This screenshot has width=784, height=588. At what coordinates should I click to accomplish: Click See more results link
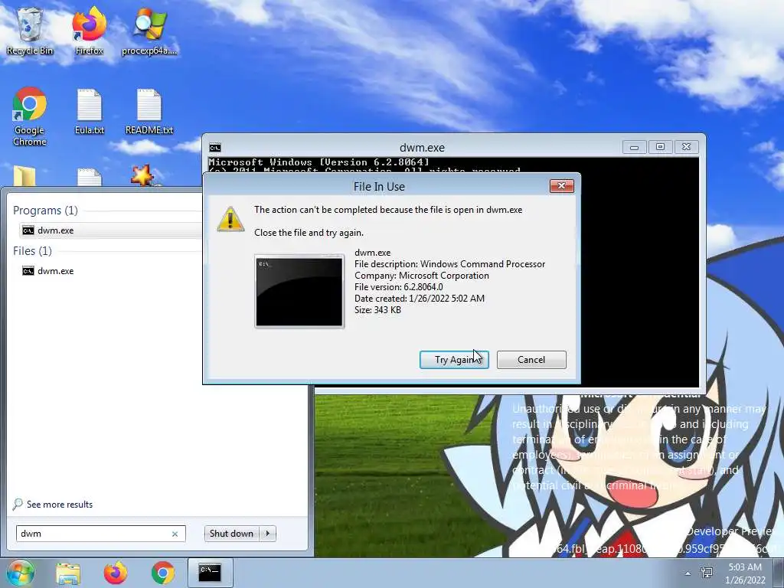[53, 505]
